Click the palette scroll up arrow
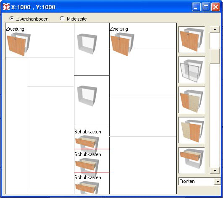Image resolution: width=223 pixels, height=198 pixels. [x=215, y=29]
